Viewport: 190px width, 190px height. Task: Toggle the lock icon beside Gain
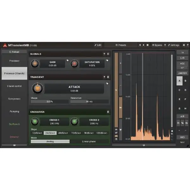click(67, 60)
